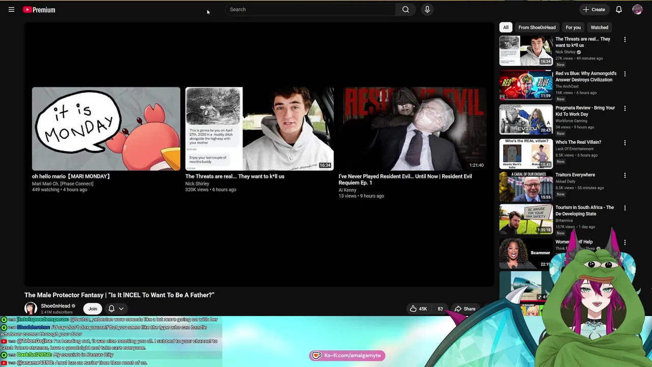
Task: Click 'Britannica' channel name
Action: pos(564,221)
